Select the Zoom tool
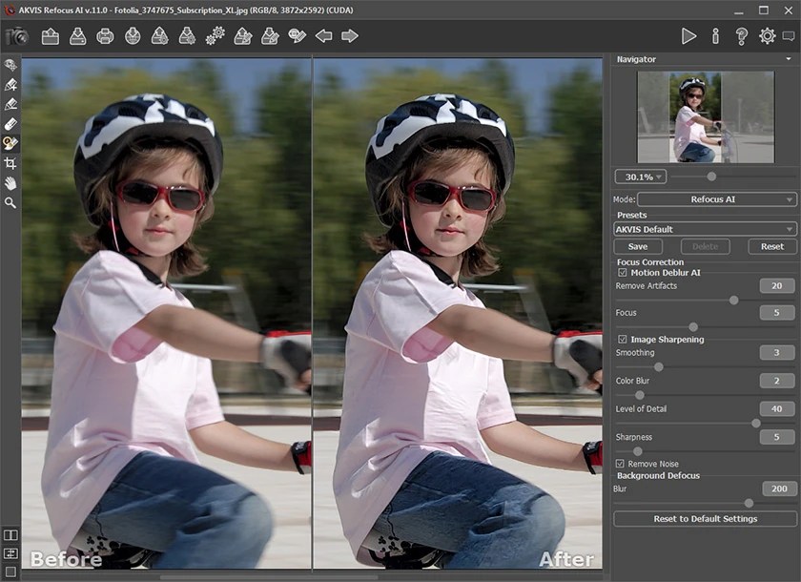 tap(9, 202)
